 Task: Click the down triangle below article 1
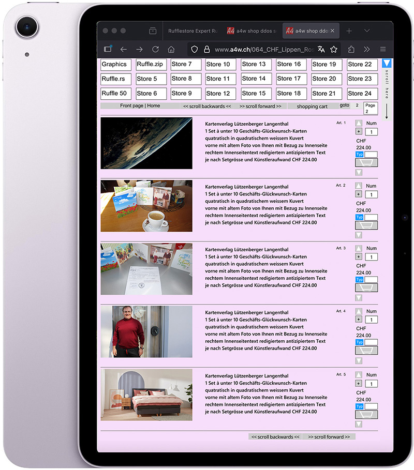point(359,172)
